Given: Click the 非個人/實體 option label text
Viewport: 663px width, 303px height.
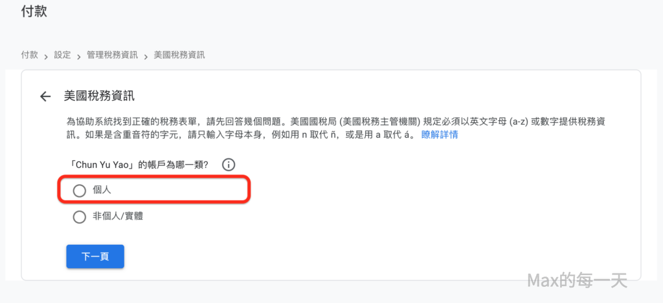Looking at the screenshot, I should 118,216.
